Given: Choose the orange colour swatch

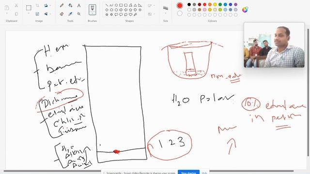Looking at the screenshot, I should point(210,4).
